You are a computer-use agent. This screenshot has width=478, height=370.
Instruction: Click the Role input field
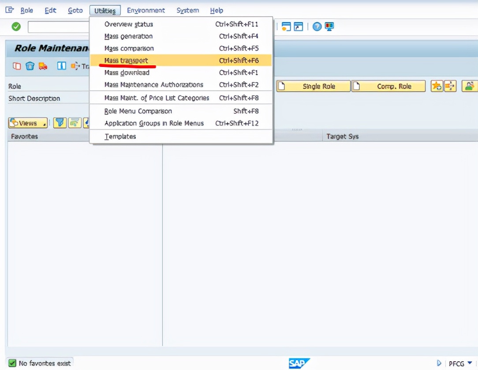(132, 86)
